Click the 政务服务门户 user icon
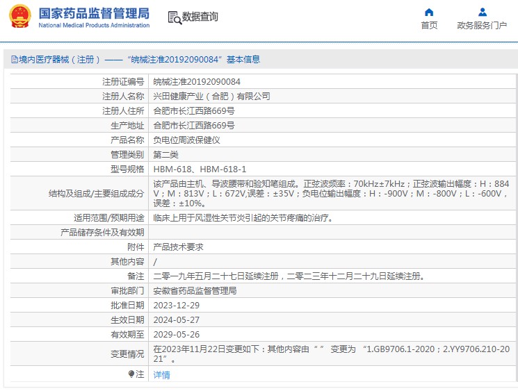Image resolution: width=518 pixels, height=391 pixels. [483, 13]
